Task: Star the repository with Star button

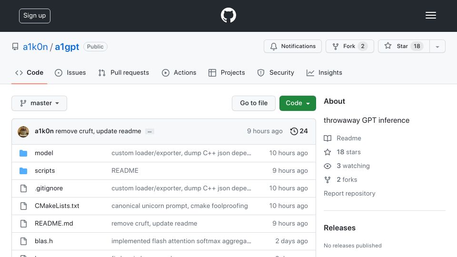Action: (404, 46)
